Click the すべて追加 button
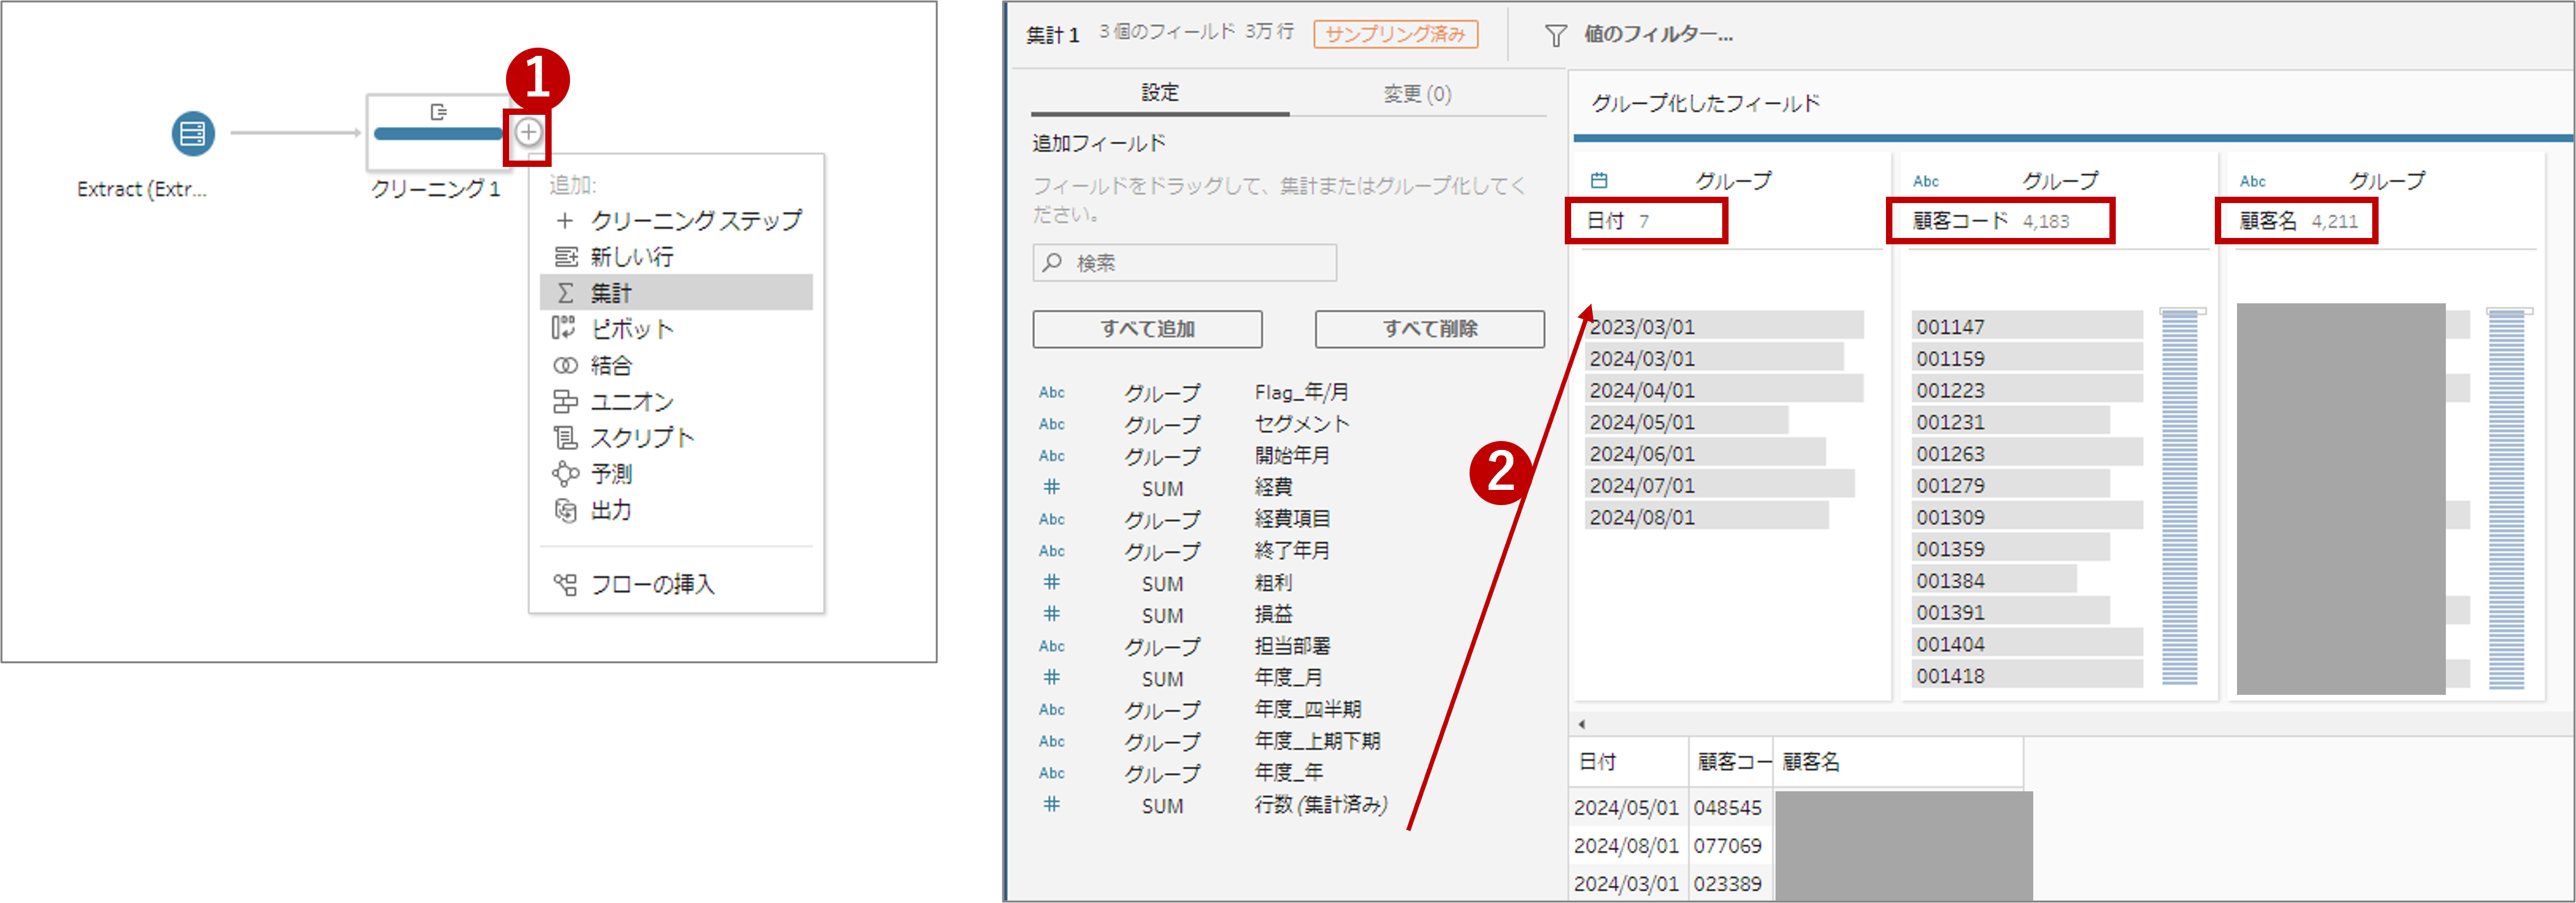The image size is (2576, 903). 1147,329
